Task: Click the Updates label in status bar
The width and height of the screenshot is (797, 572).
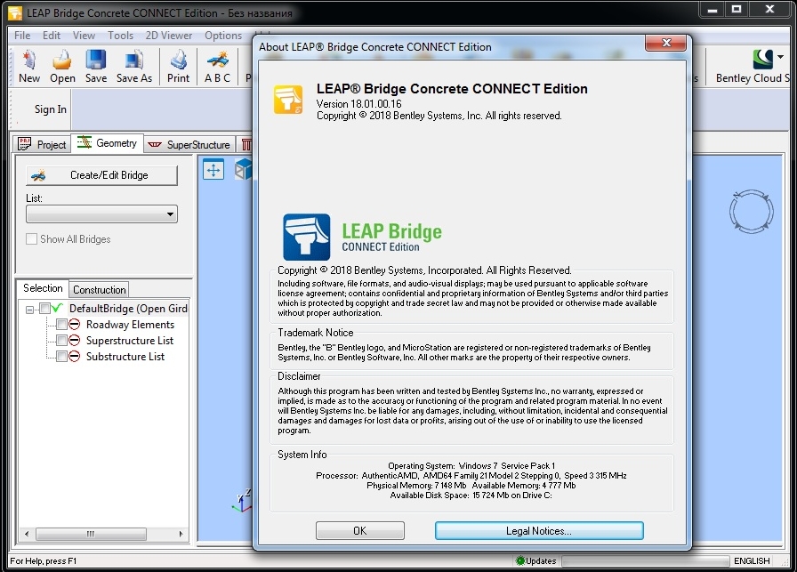Action: [x=541, y=560]
